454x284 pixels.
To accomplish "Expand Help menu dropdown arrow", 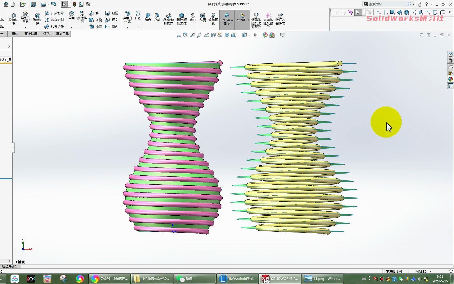I will tap(431, 4).
